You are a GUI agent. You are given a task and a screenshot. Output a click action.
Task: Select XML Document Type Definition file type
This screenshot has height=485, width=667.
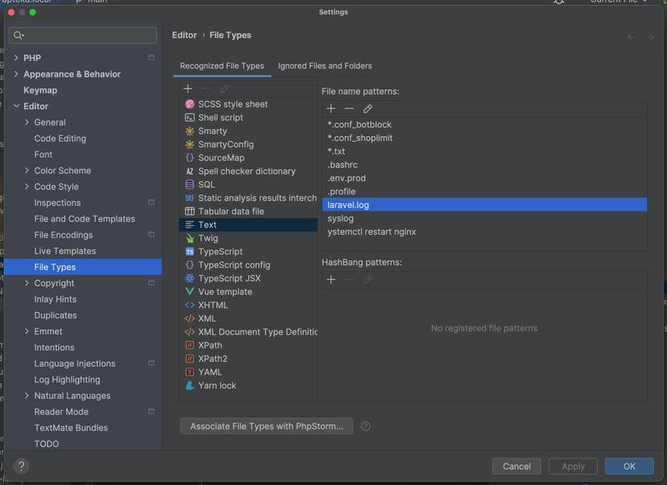[248, 332]
